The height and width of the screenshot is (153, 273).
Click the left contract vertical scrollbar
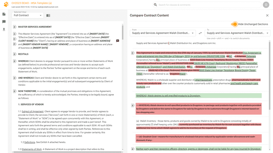(x=123, y=32)
